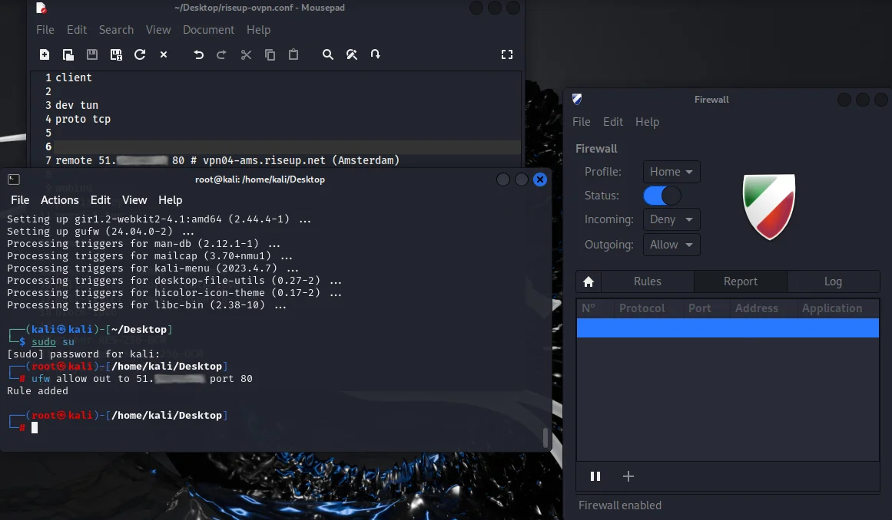Toggle fullscreen icon in Mousepad toolbar

(x=507, y=54)
